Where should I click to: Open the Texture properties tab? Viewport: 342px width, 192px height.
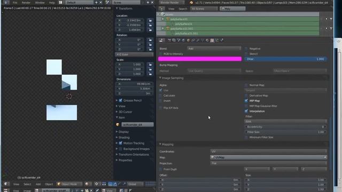coord(212,41)
